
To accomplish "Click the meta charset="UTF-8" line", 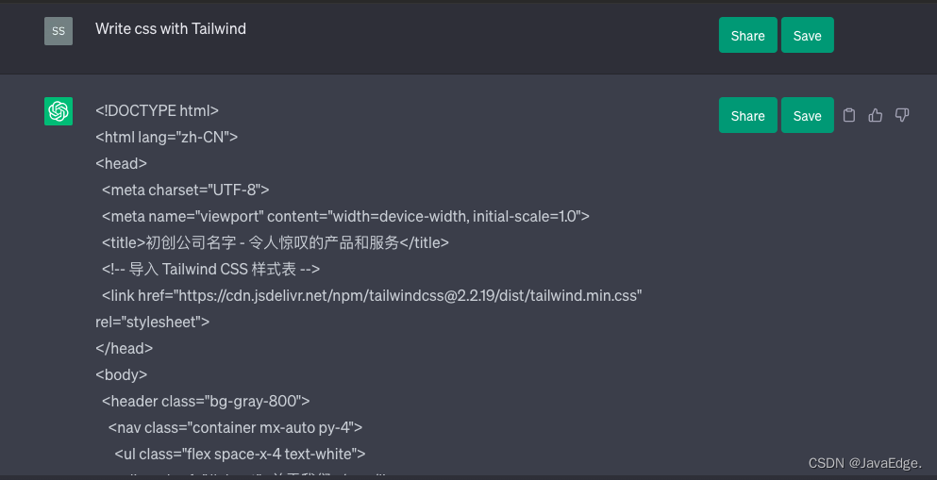I will (185, 190).
